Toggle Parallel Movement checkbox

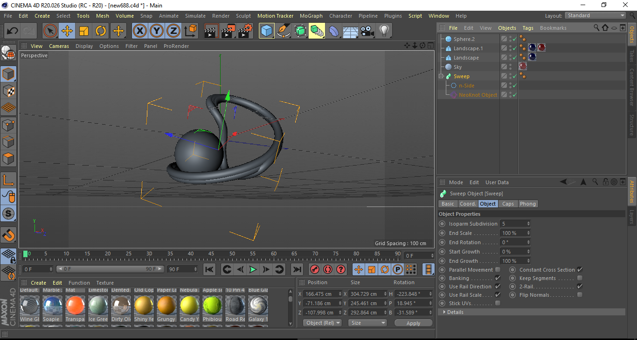click(x=498, y=270)
